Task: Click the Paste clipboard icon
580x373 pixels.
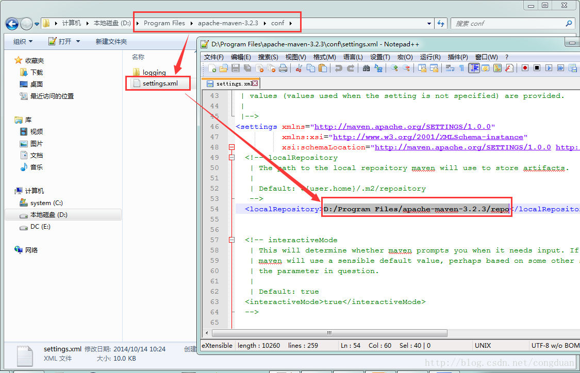Action: pyautogui.click(x=323, y=68)
